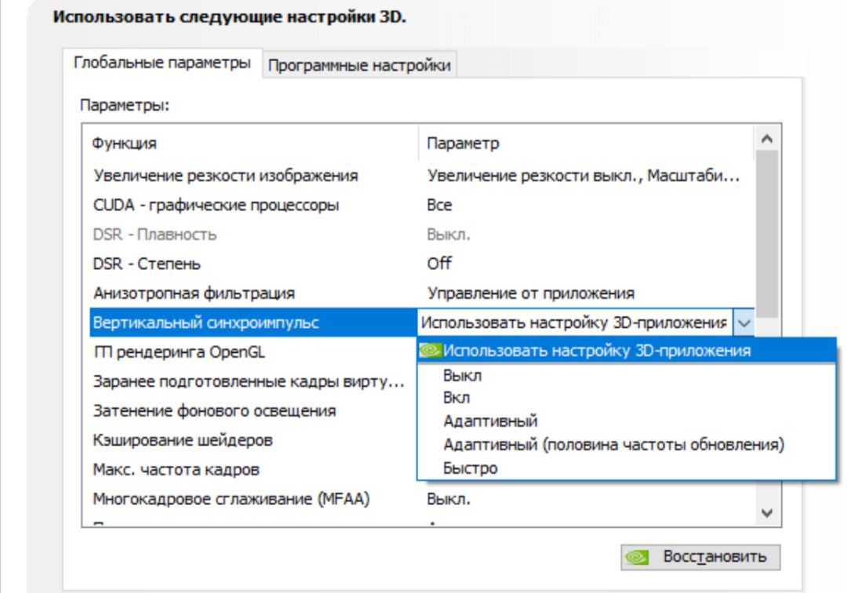Select Выкл option in dropdown list

click(x=627, y=376)
